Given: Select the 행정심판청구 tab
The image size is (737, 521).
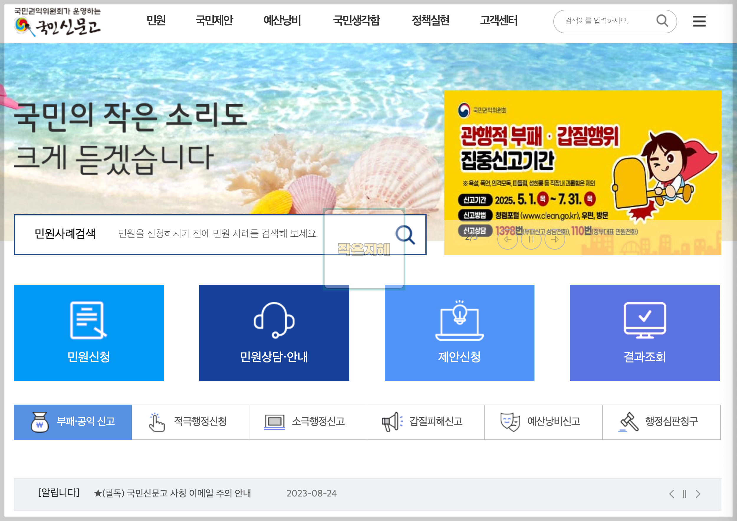Looking at the screenshot, I should 661,422.
